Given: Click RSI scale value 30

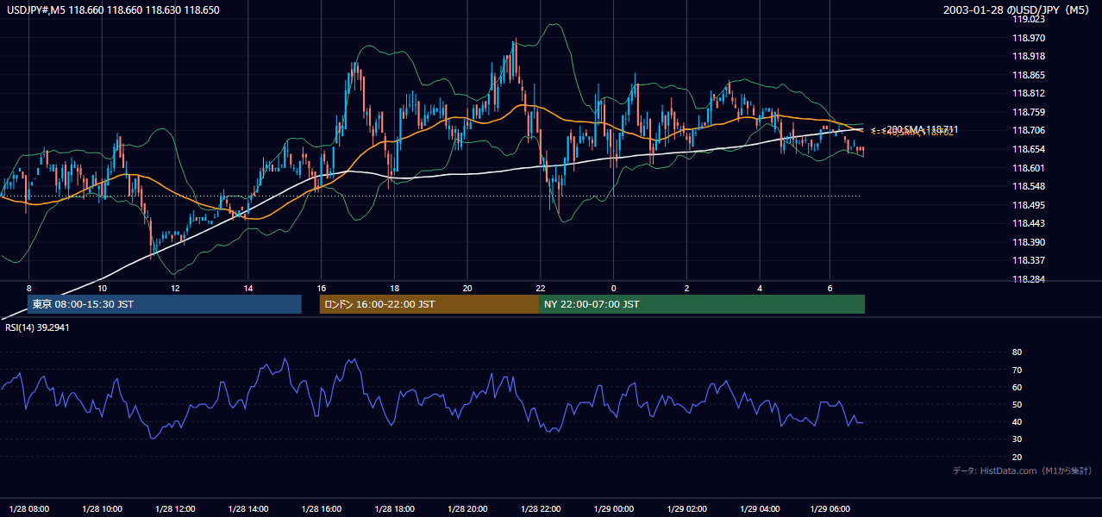Looking at the screenshot, I should pos(1017,439).
